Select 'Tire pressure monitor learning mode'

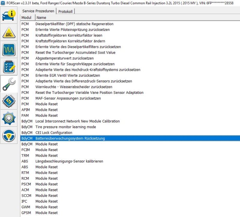[x=130, y=127]
